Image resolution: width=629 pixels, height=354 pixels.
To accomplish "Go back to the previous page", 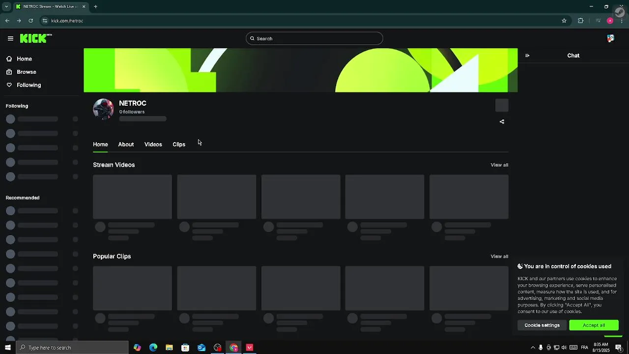I will pyautogui.click(x=7, y=21).
